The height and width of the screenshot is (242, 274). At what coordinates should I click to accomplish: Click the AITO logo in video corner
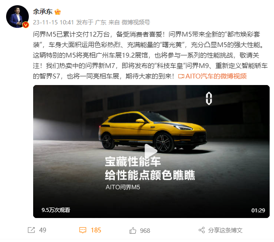point(209,99)
